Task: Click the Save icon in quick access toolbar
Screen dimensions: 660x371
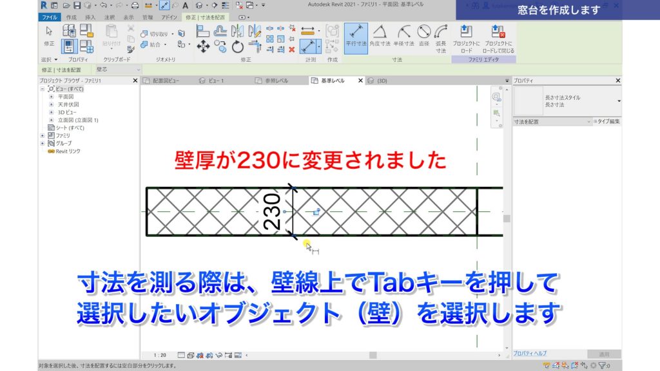Action: [x=77, y=5]
